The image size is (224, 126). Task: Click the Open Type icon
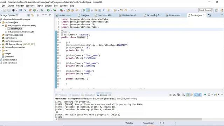coord(69,10)
